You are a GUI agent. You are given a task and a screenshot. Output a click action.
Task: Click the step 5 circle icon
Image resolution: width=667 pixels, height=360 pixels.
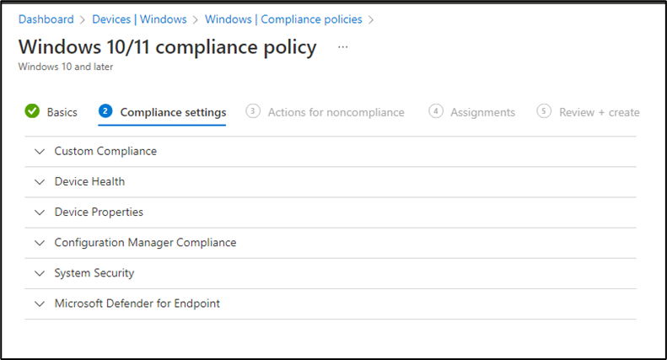pyautogui.click(x=544, y=111)
